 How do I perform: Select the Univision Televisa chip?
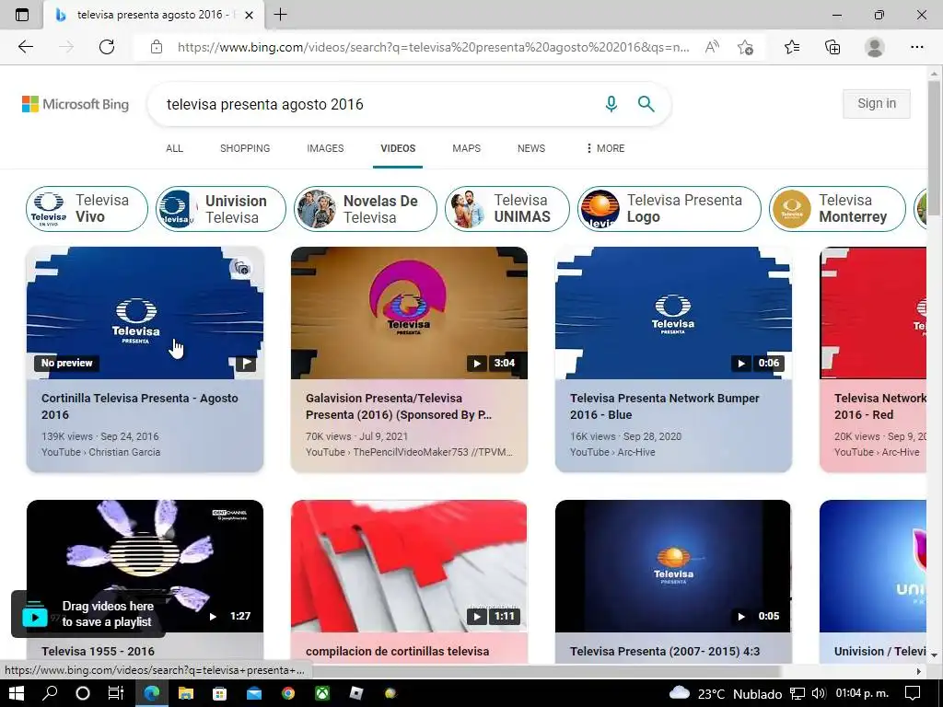(x=221, y=209)
